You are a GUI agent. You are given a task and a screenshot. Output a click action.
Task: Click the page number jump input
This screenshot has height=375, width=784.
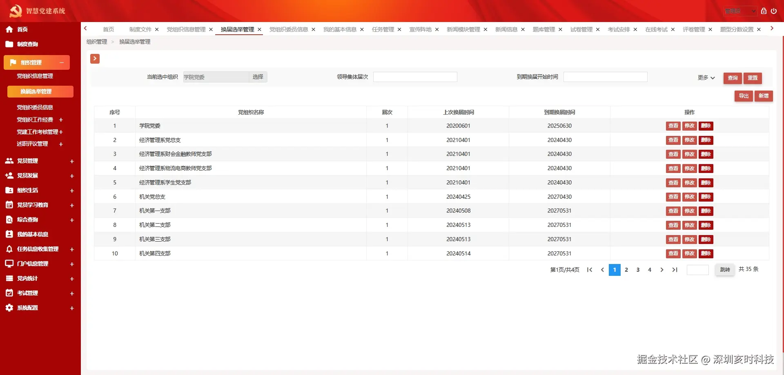point(698,270)
